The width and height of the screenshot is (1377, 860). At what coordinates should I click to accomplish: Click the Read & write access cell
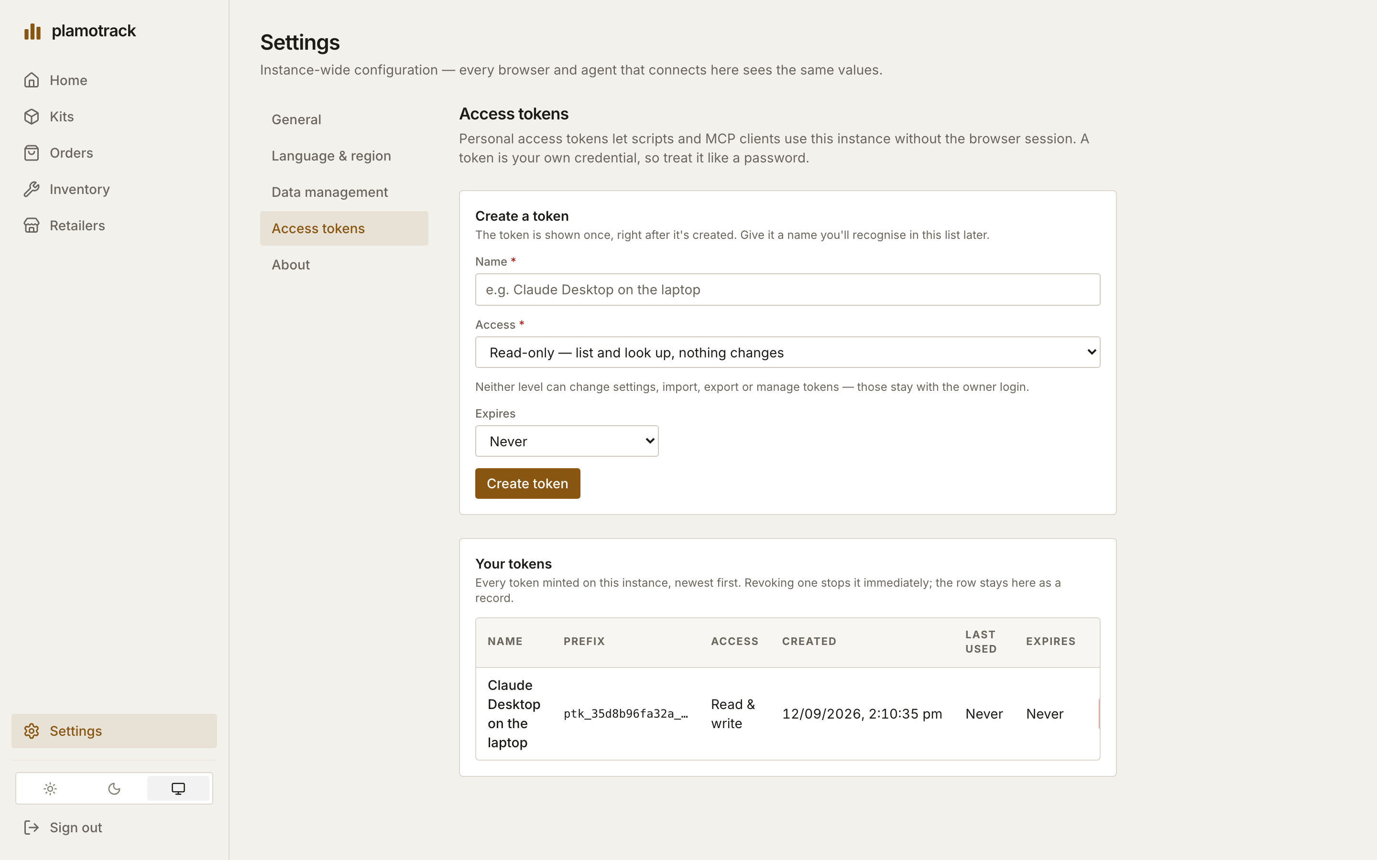(733, 714)
